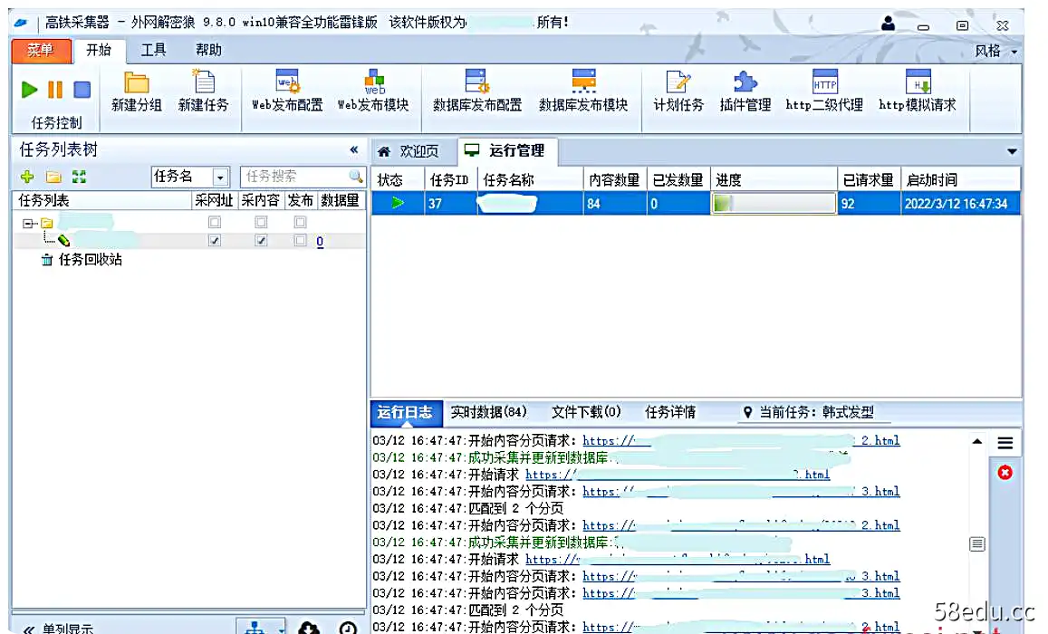Click the log list icon near scrollbar
Screen dimensions: 1048x634
[x=977, y=543]
